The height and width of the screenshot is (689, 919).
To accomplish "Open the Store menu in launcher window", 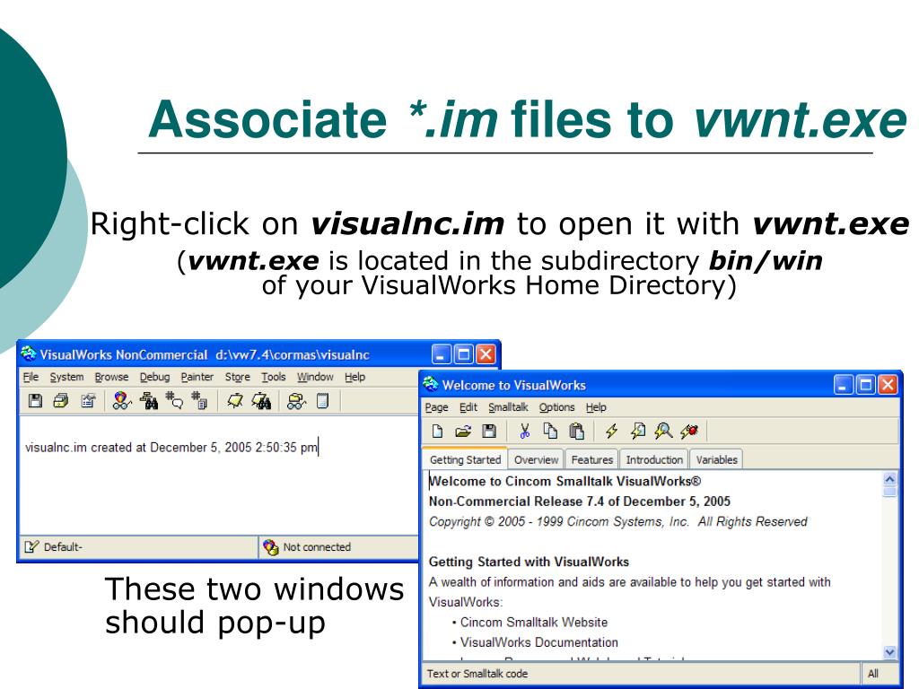I will coord(237,377).
